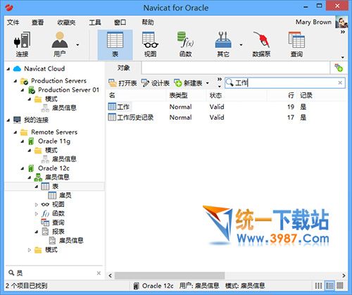Open the 查看 menu

click(x=38, y=23)
